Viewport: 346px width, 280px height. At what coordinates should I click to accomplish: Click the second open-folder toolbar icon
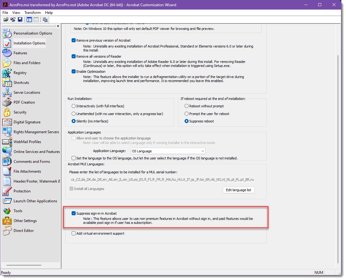pos(13,20)
